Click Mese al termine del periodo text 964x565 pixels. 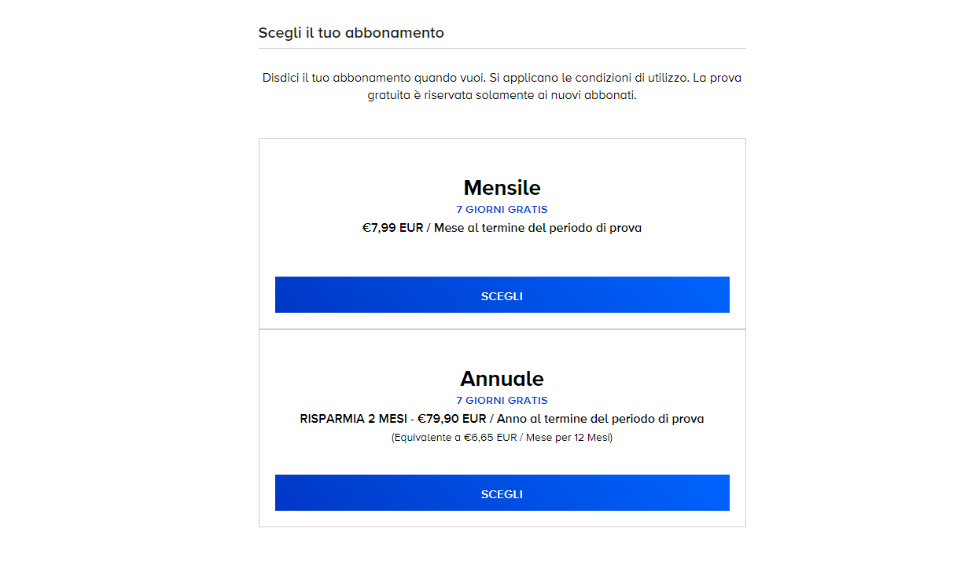click(x=538, y=229)
